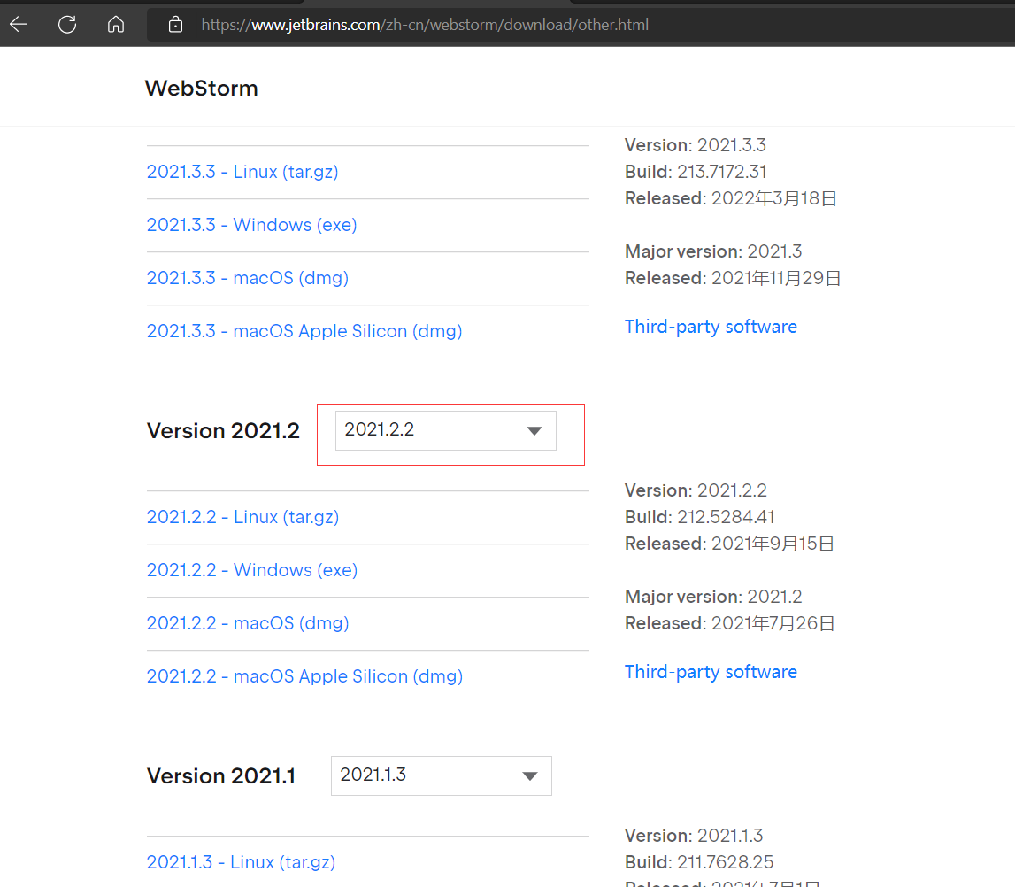This screenshot has height=887, width=1015.
Task: Go back with the browser back arrow
Action: (19, 25)
